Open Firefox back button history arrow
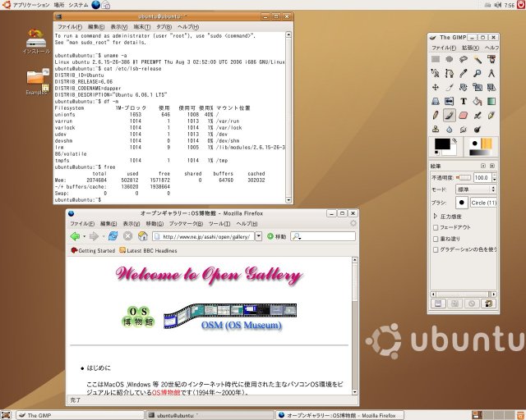Screen dimensions: 526x420 [84, 236]
